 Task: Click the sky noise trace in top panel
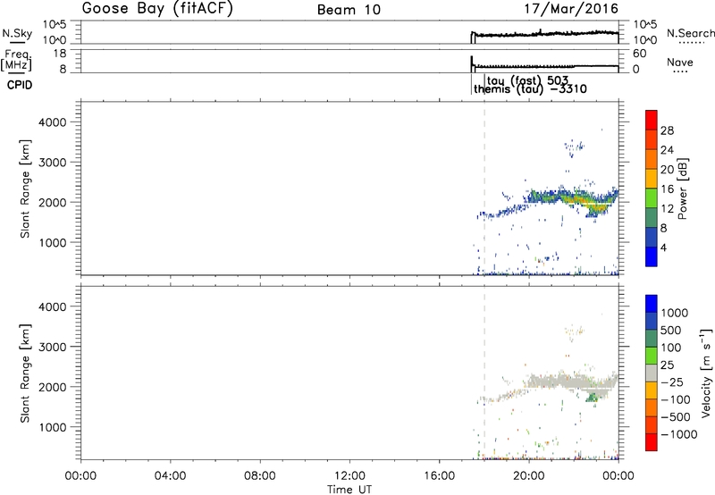[x=545, y=34]
